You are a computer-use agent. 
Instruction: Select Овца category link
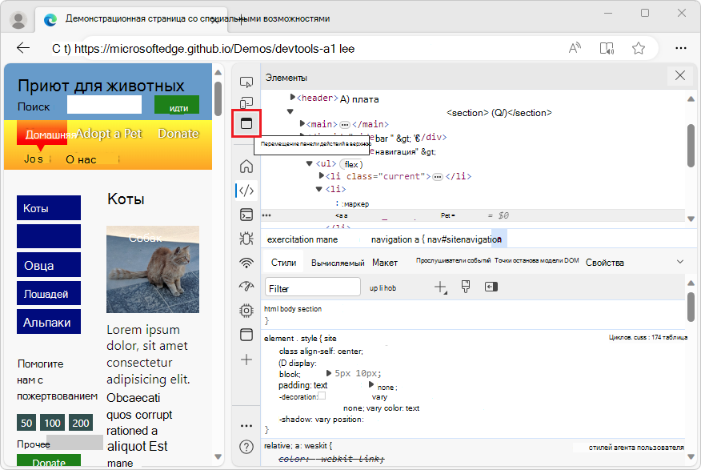pos(49,265)
